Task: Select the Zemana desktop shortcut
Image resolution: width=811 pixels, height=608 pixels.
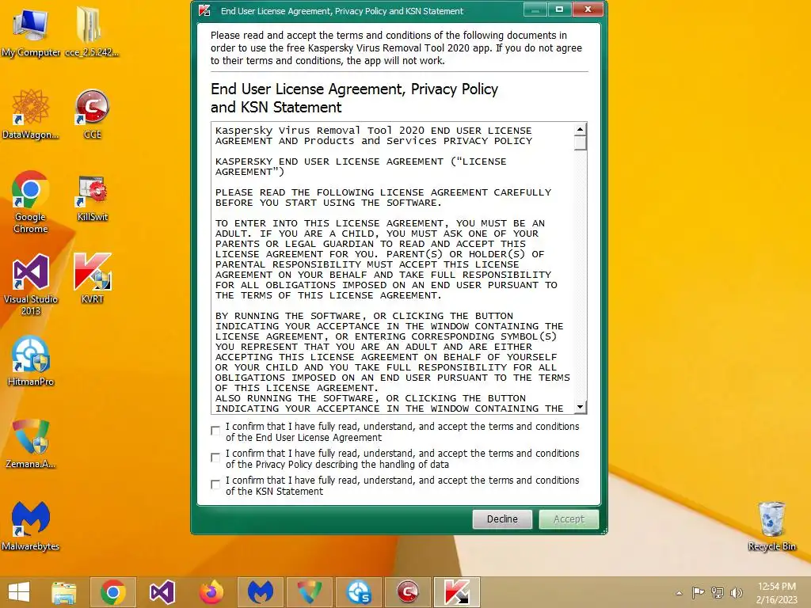Action: click(x=31, y=443)
